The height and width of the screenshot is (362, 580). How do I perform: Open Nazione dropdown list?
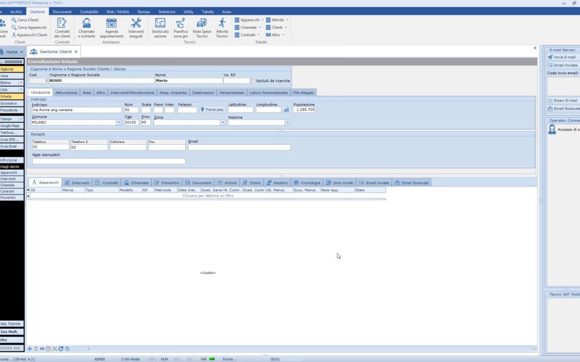287,123
